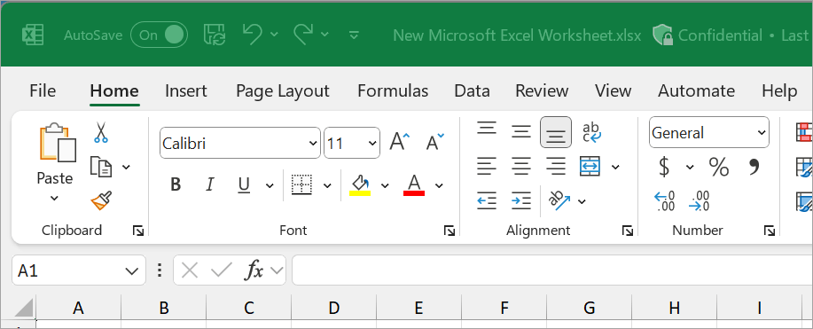Viewport: 813px width, 329px height.
Task: Open the Formulas ribbon tab
Action: (x=393, y=91)
